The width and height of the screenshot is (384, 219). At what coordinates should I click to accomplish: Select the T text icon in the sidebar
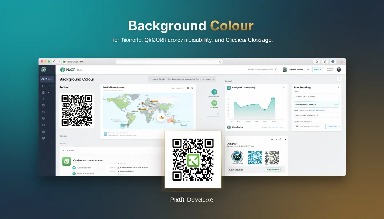click(x=43, y=99)
